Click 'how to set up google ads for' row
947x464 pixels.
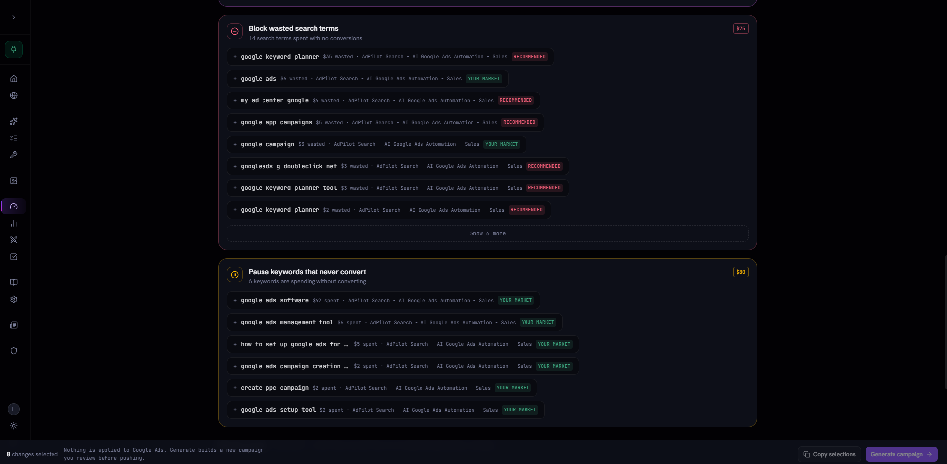coord(403,344)
